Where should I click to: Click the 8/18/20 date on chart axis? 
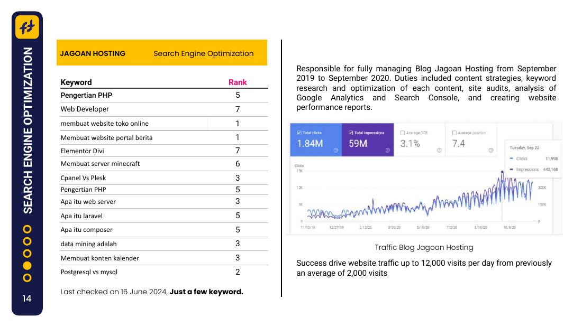[480, 227]
